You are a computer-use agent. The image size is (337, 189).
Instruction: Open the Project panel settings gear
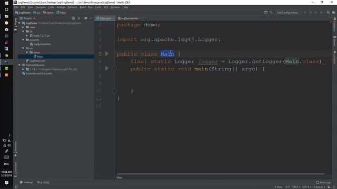tap(85, 18)
